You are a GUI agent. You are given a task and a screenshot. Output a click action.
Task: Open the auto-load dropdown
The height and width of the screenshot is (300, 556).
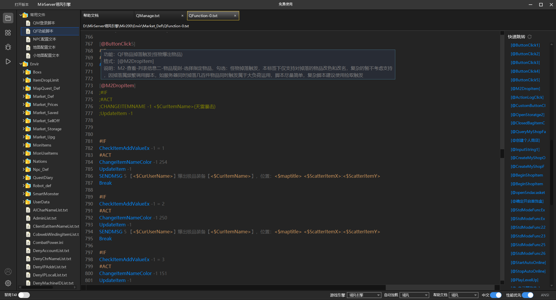414,295
